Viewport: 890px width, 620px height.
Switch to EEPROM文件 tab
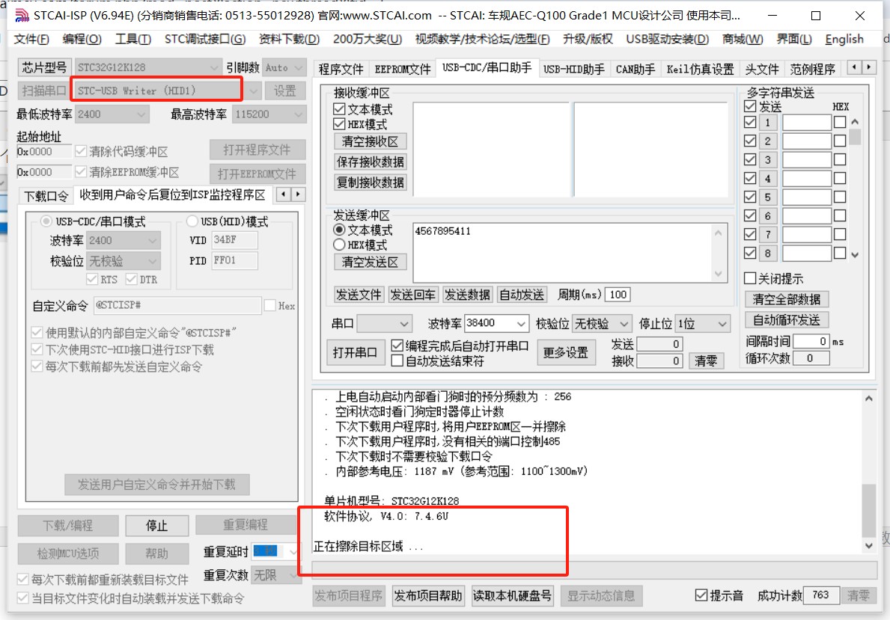coord(403,70)
